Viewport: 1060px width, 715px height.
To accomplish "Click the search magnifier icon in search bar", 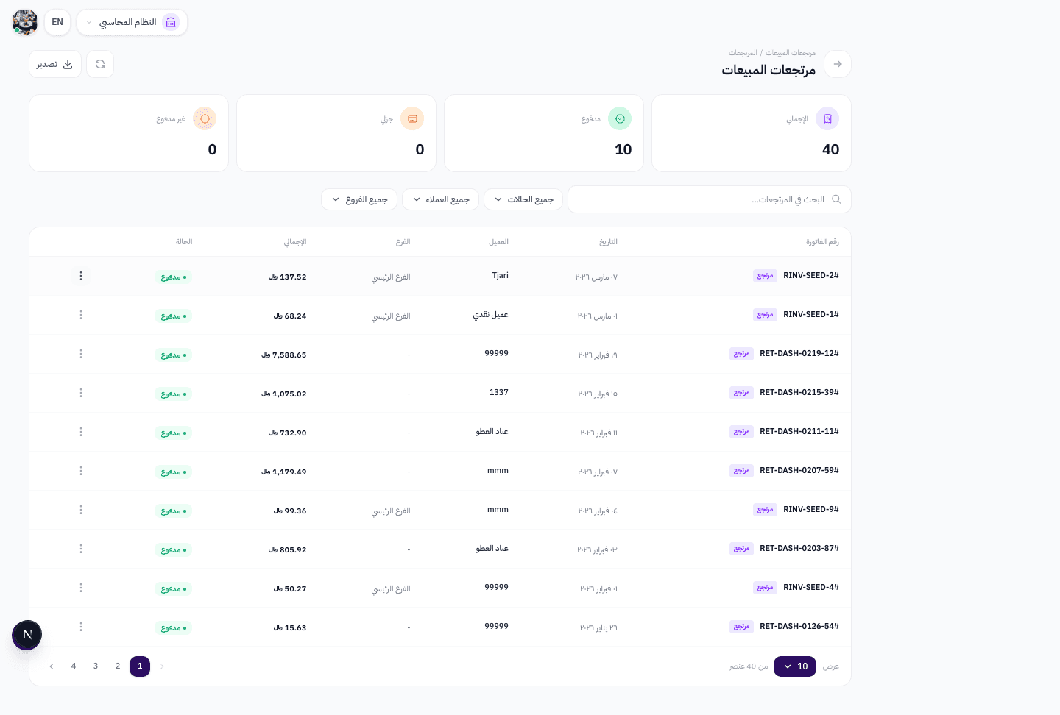I will [836, 199].
